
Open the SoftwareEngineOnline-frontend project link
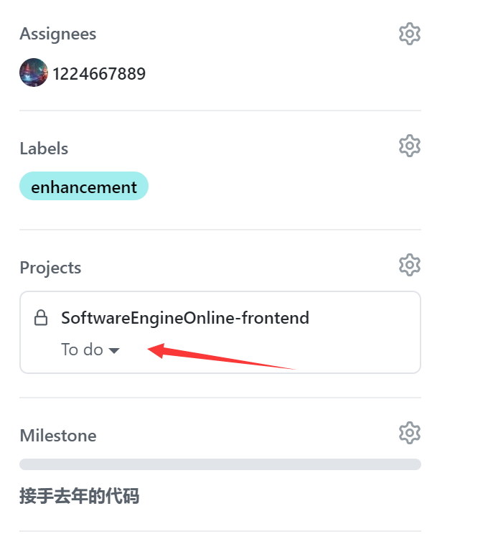[185, 318]
